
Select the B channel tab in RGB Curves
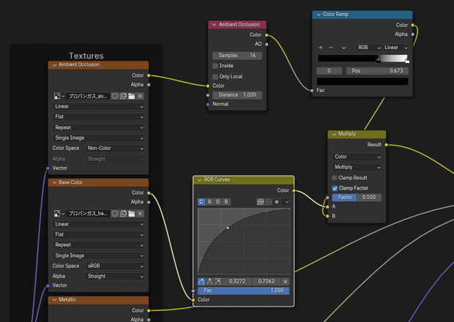point(226,202)
